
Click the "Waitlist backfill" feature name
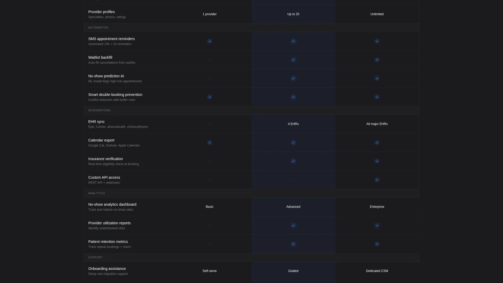(x=100, y=57)
